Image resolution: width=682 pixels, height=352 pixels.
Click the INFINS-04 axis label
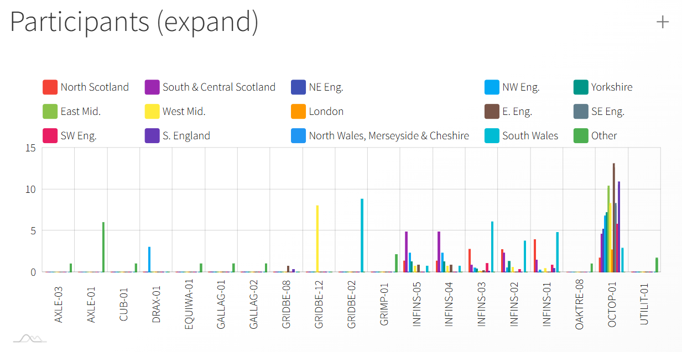(450, 306)
